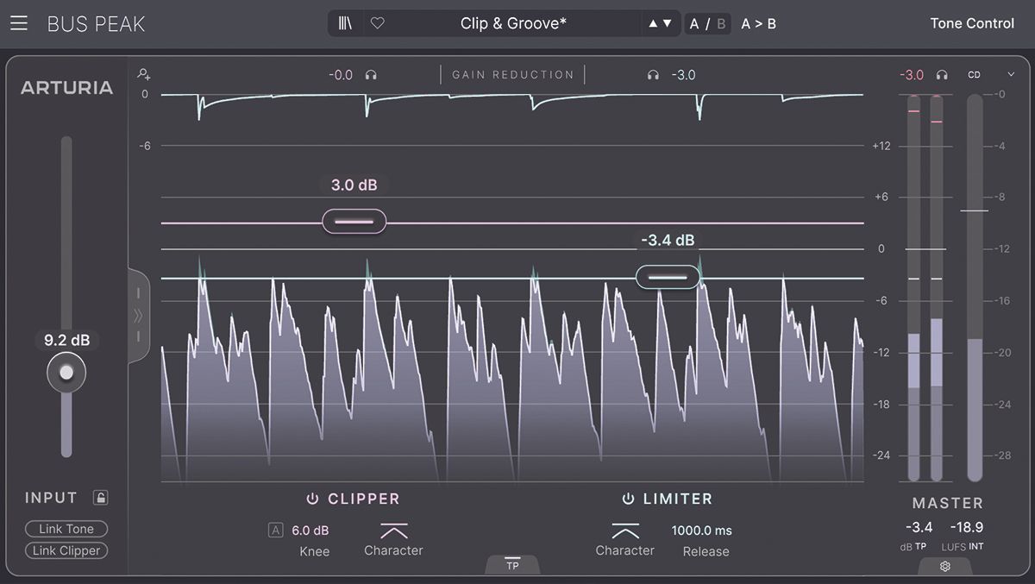Enable the TP true-peak mode button
The width and height of the screenshot is (1035, 584).
pos(512,565)
